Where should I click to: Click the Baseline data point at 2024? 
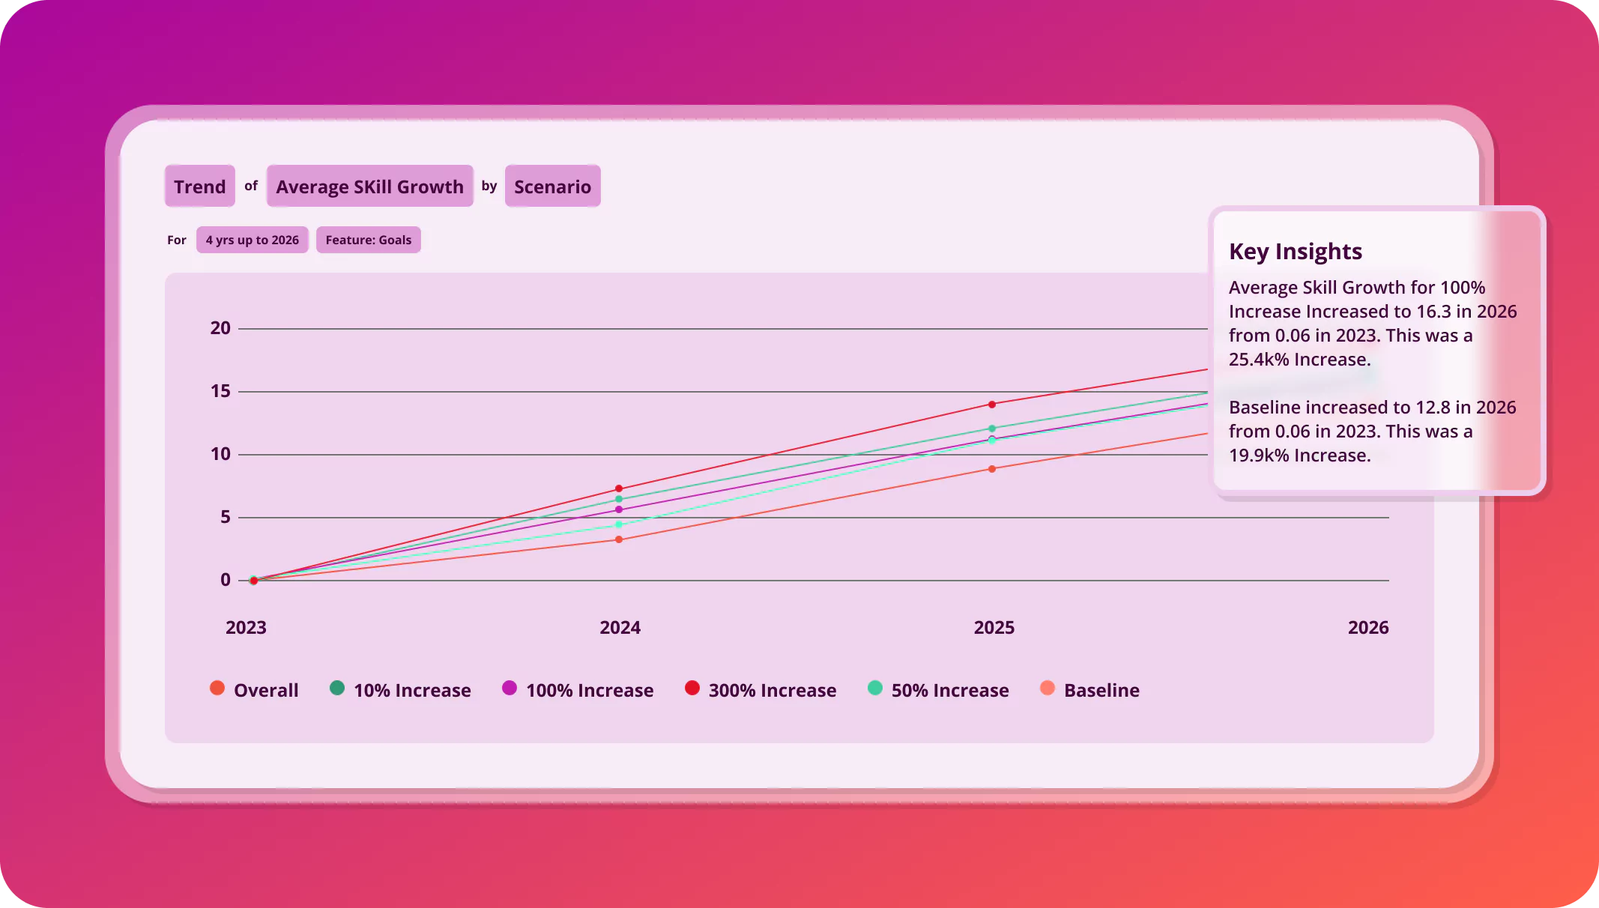point(619,539)
